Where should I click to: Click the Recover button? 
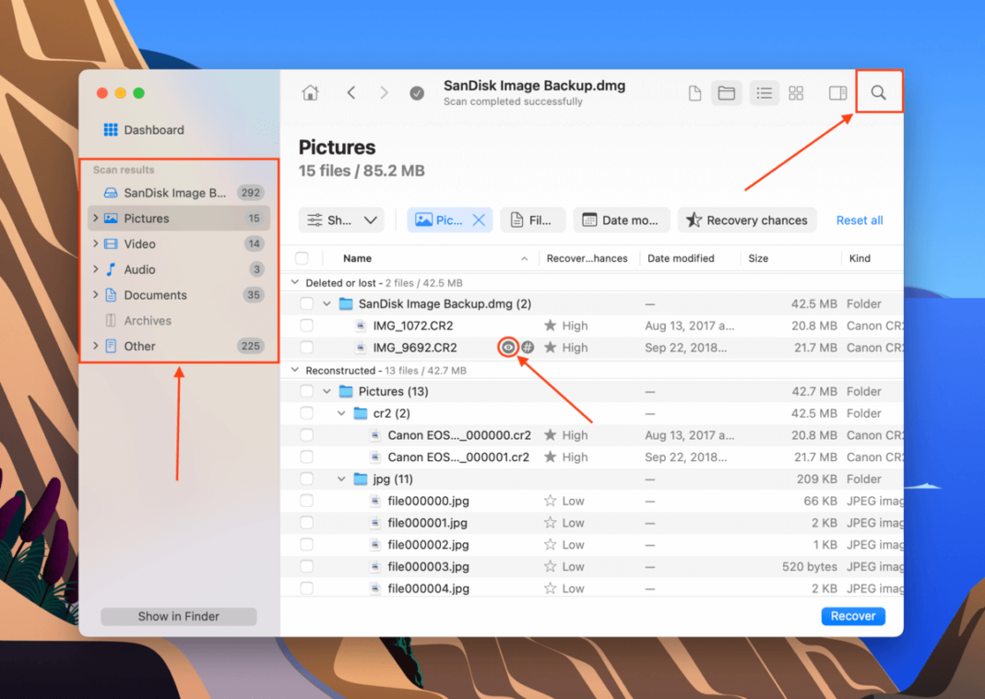[852, 616]
